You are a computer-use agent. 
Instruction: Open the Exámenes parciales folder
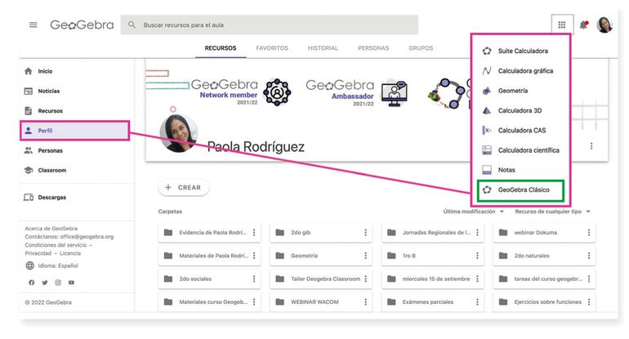pos(432,301)
